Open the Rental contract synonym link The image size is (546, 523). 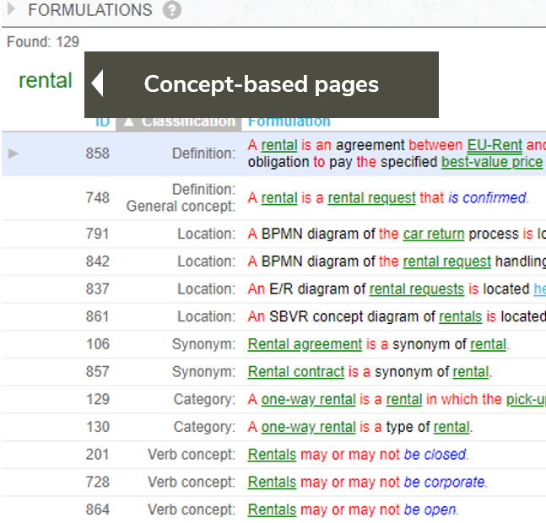click(x=296, y=372)
